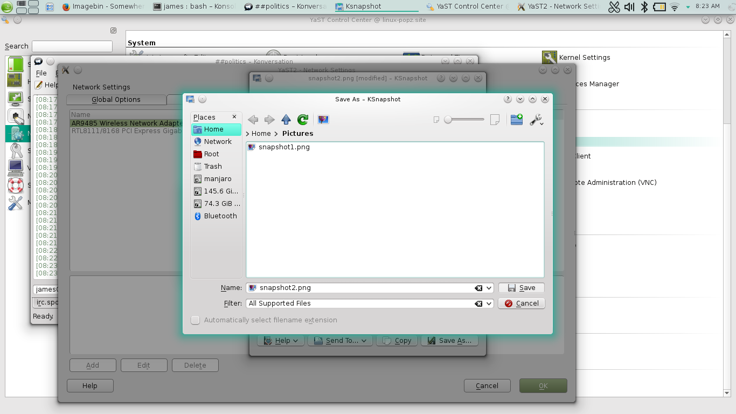Select the 145.6 GiB volume in Places
736x414 pixels.
217,191
